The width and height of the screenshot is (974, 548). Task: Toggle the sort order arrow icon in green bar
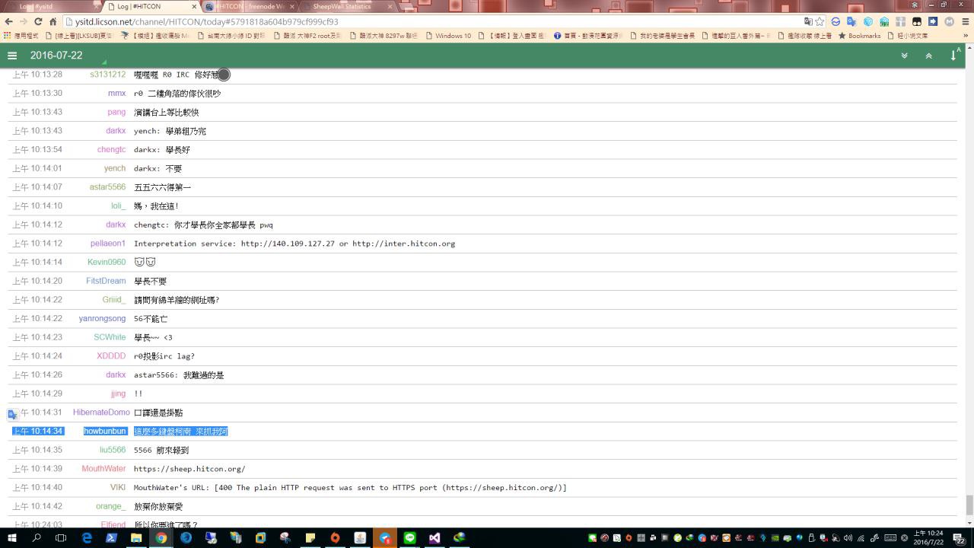click(955, 55)
